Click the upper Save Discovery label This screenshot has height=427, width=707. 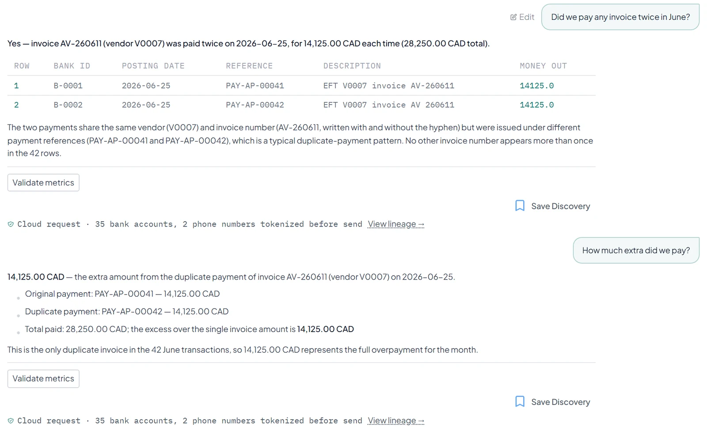(x=560, y=206)
